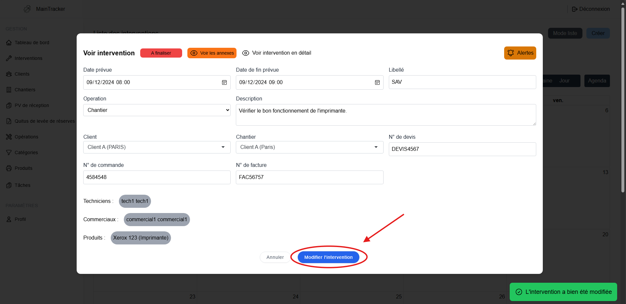Image resolution: width=626 pixels, height=304 pixels.
Task: Click the bell icon on Alertes button
Action: coord(510,53)
